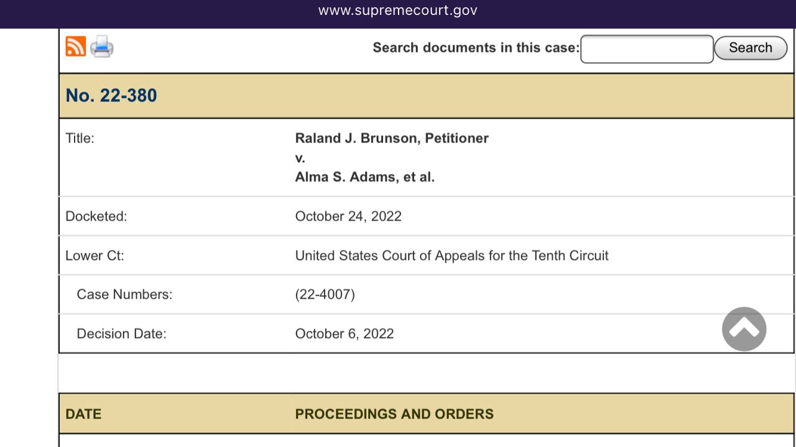Select the October 24, 2022 docketed date
796x447 pixels.
point(348,216)
